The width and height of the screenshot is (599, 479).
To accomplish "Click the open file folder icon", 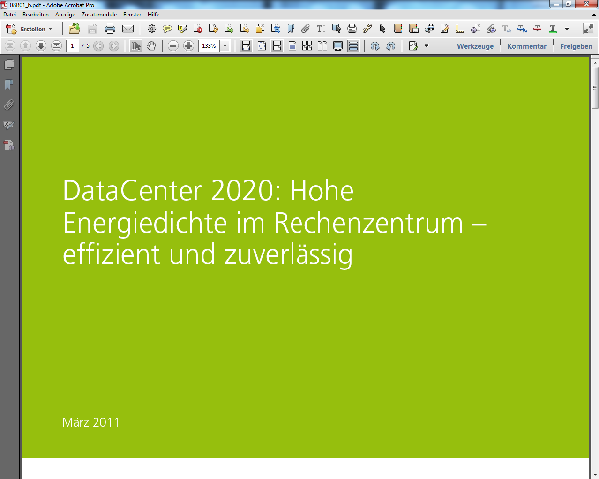I will [x=74, y=29].
